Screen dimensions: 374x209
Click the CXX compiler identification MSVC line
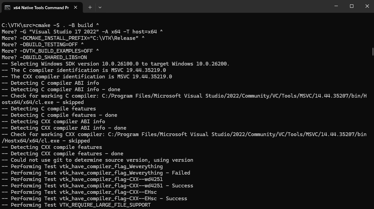(x=87, y=77)
